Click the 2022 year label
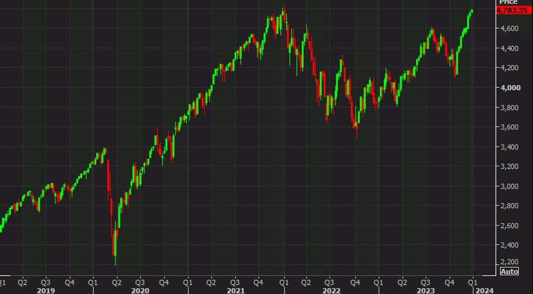Viewport: 533px width, 294px height. tap(331, 291)
